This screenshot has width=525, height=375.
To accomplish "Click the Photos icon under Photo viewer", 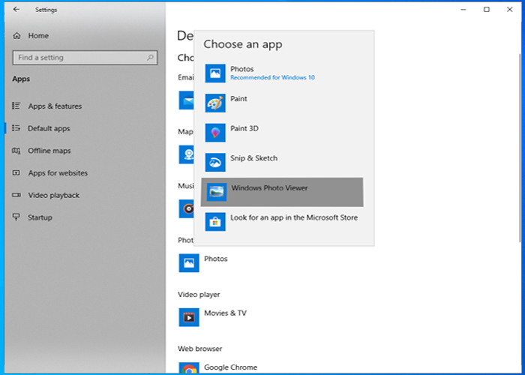I will point(189,262).
